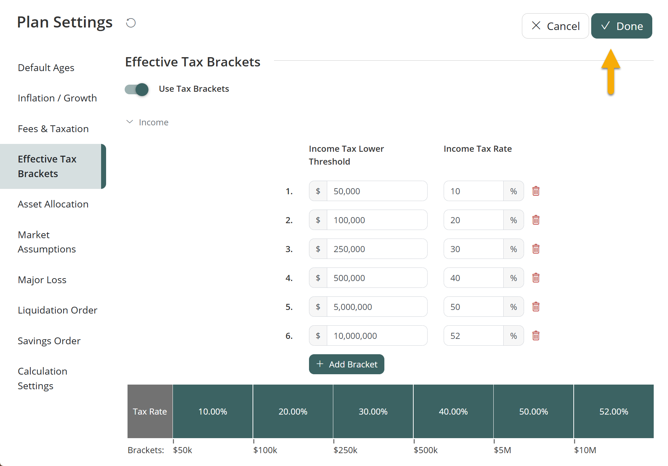
Task: Delete the 40% tax bracket row
Action: pyautogui.click(x=535, y=278)
